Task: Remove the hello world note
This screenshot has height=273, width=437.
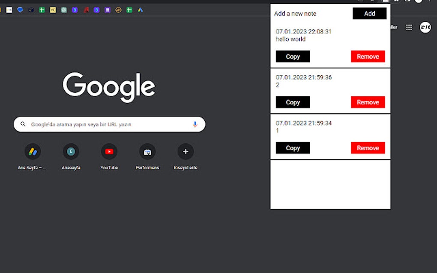Action: [368, 56]
